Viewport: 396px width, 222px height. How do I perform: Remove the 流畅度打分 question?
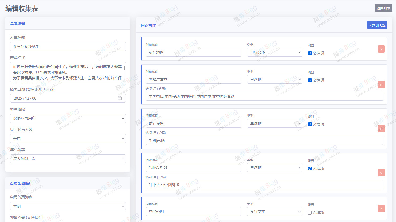coord(381,173)
